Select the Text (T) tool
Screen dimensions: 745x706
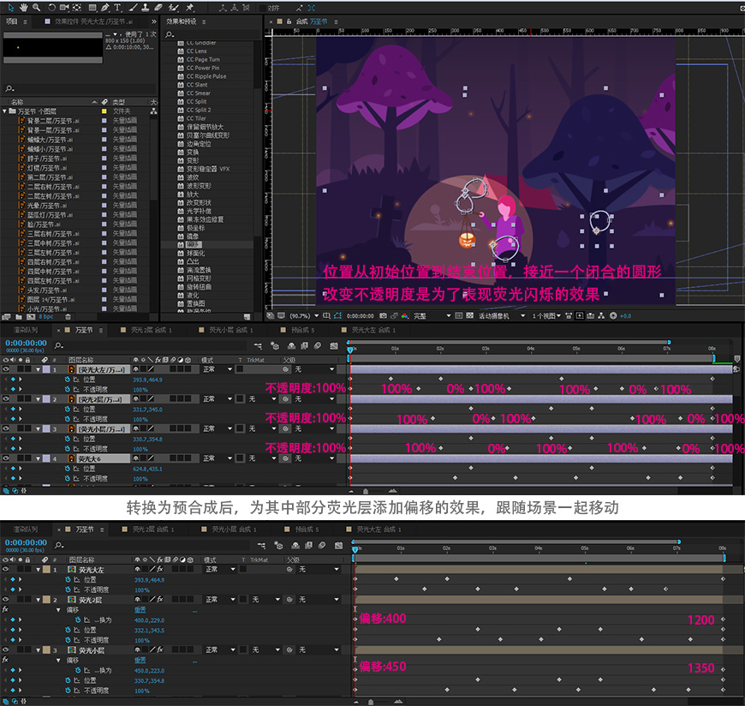(117, 8)
